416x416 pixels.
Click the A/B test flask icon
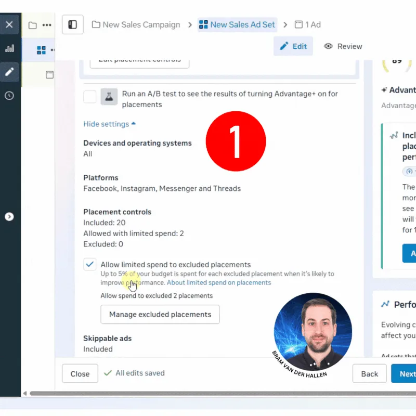click(x=109, y=97)
